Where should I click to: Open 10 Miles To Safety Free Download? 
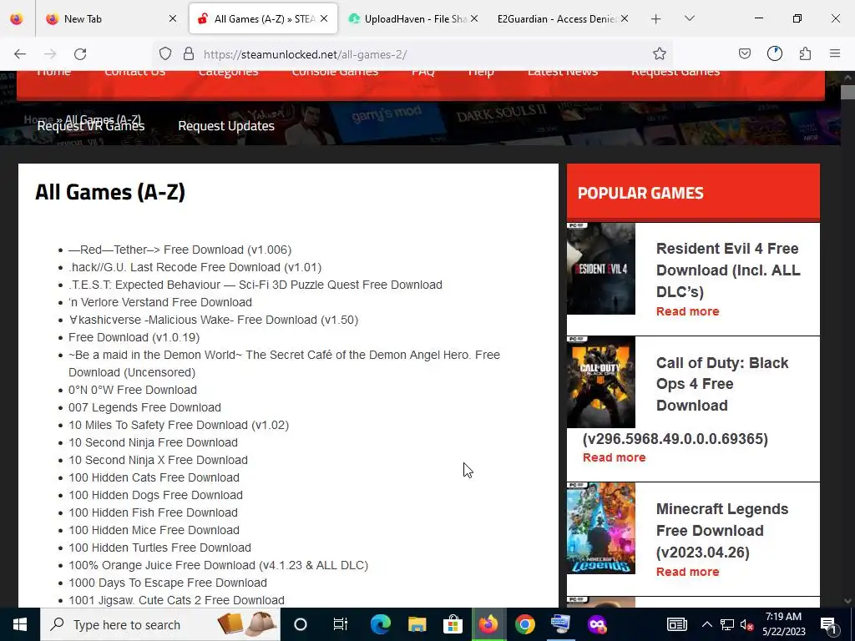179,425
